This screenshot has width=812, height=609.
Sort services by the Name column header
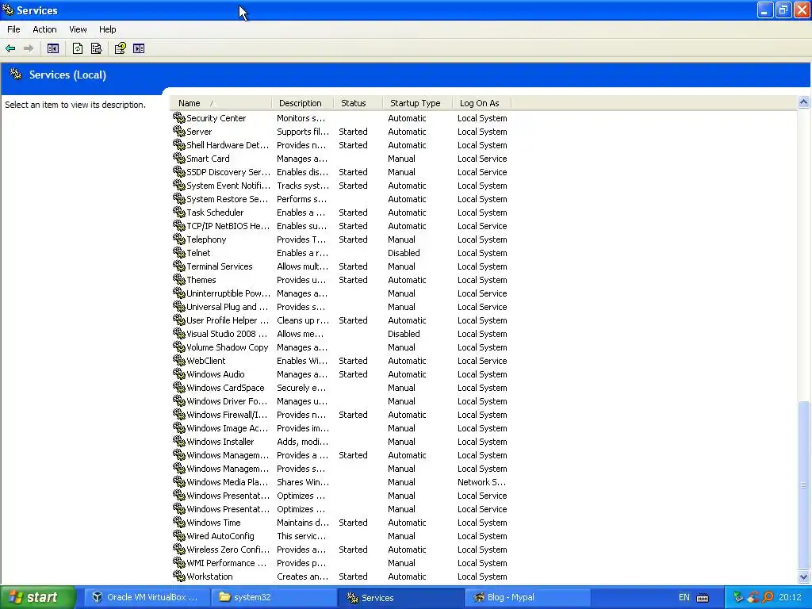point(220,103)
